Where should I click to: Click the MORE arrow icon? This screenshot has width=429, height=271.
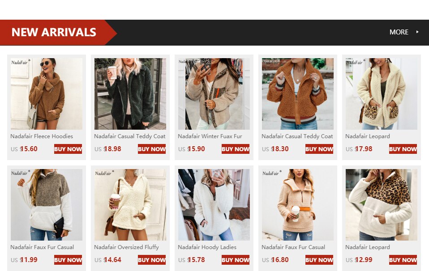point(417,32)
